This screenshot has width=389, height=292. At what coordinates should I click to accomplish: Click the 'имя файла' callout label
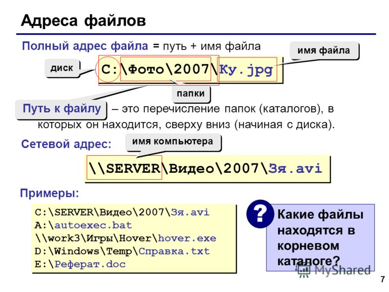pos(324,51)
